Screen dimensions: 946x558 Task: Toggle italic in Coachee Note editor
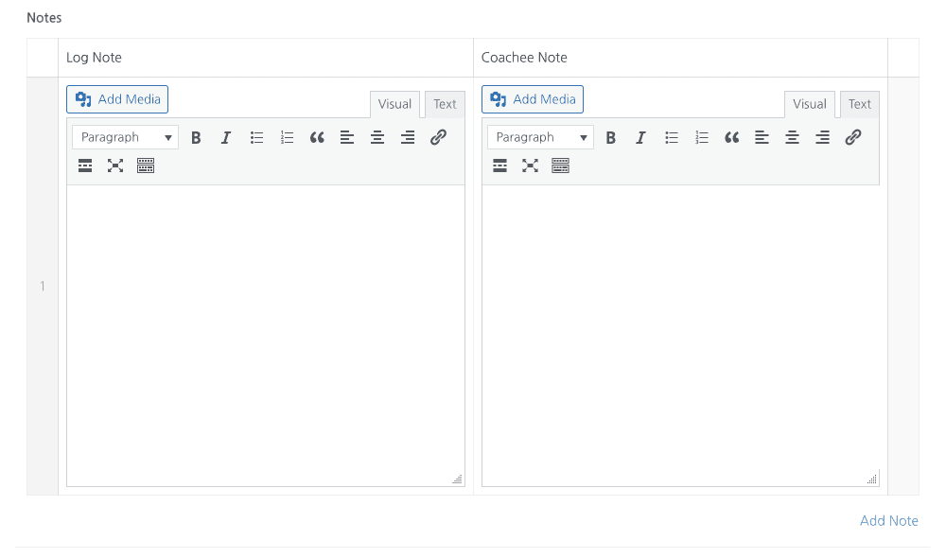[640, 137]
